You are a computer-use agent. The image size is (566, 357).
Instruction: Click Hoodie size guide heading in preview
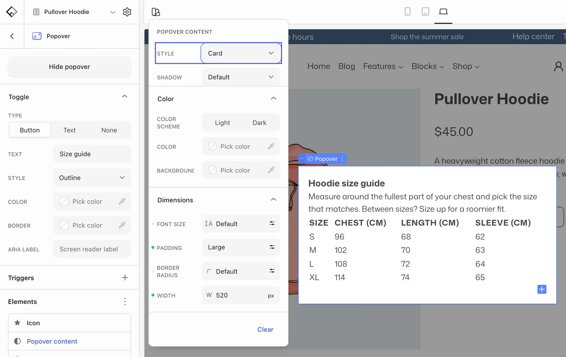coord(347,183)
